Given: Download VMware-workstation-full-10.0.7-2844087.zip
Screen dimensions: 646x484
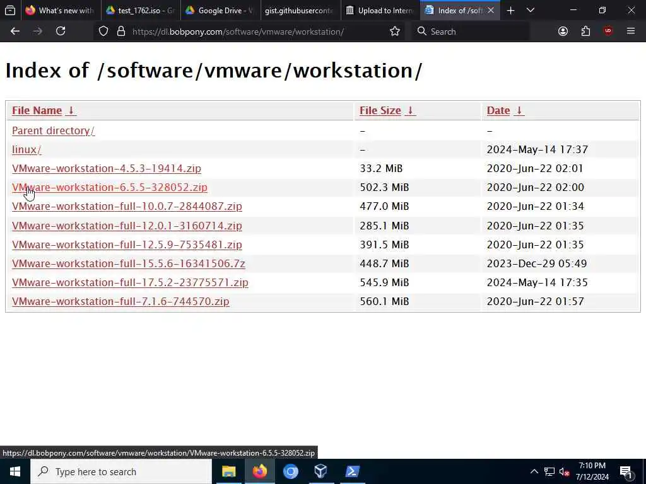Looking at the screenshot, I should click(x=127, y=206).
